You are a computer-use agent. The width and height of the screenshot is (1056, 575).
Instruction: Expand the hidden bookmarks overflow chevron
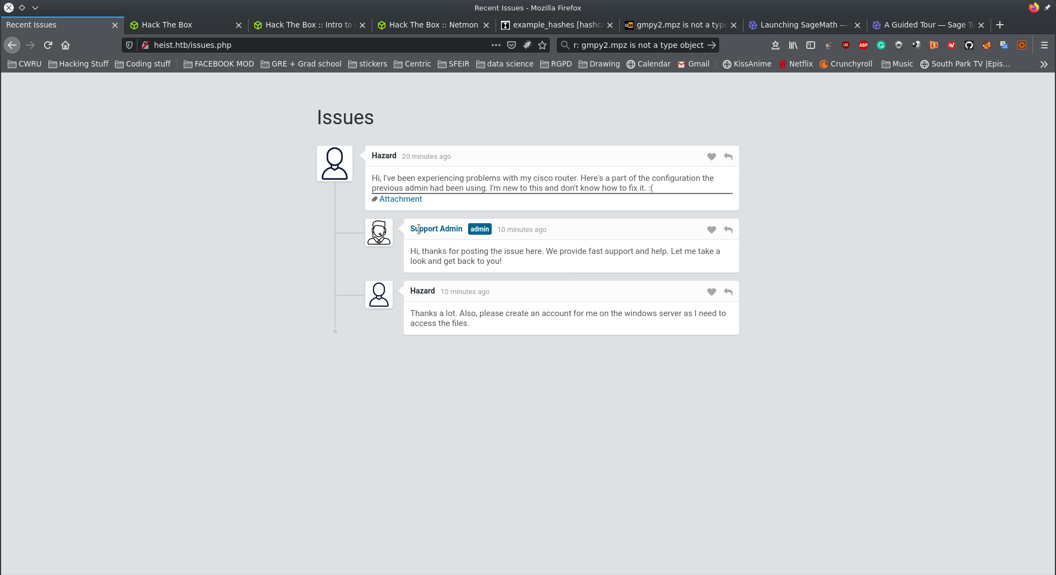[1043, 64]
